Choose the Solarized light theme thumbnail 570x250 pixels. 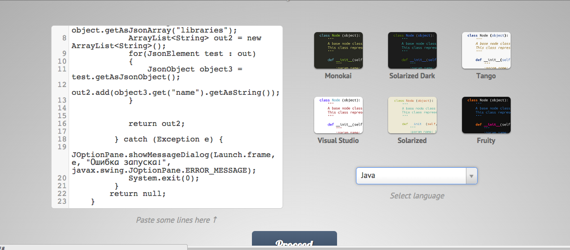coord(412,115)
